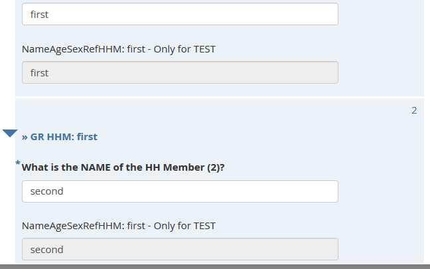
Task: Collapse the GR HHM group triangle
Action: (9, 134)
